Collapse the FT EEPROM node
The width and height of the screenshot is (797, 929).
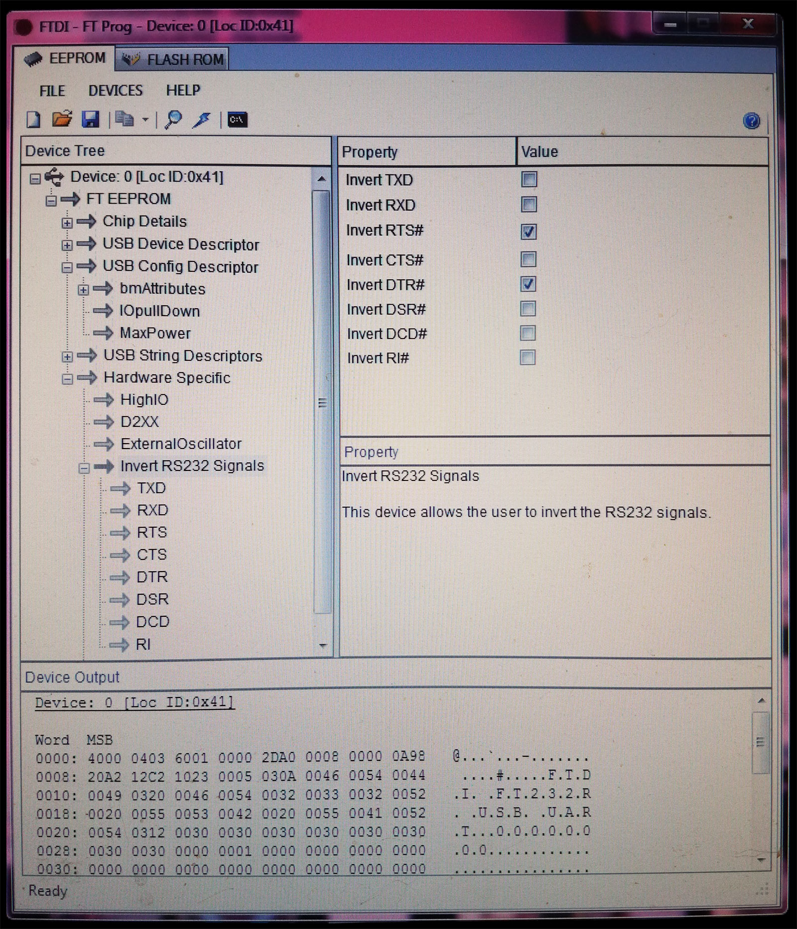pyautogui.click(x=51, y=201)
